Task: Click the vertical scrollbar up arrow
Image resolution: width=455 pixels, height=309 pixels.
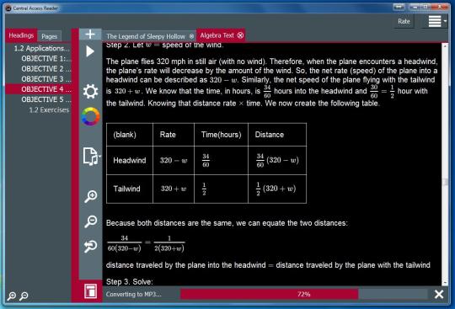Action: (x=445, y=45)
